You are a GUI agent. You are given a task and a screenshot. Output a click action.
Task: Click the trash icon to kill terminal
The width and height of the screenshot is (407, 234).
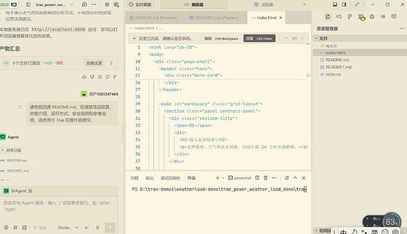(265, 177)
